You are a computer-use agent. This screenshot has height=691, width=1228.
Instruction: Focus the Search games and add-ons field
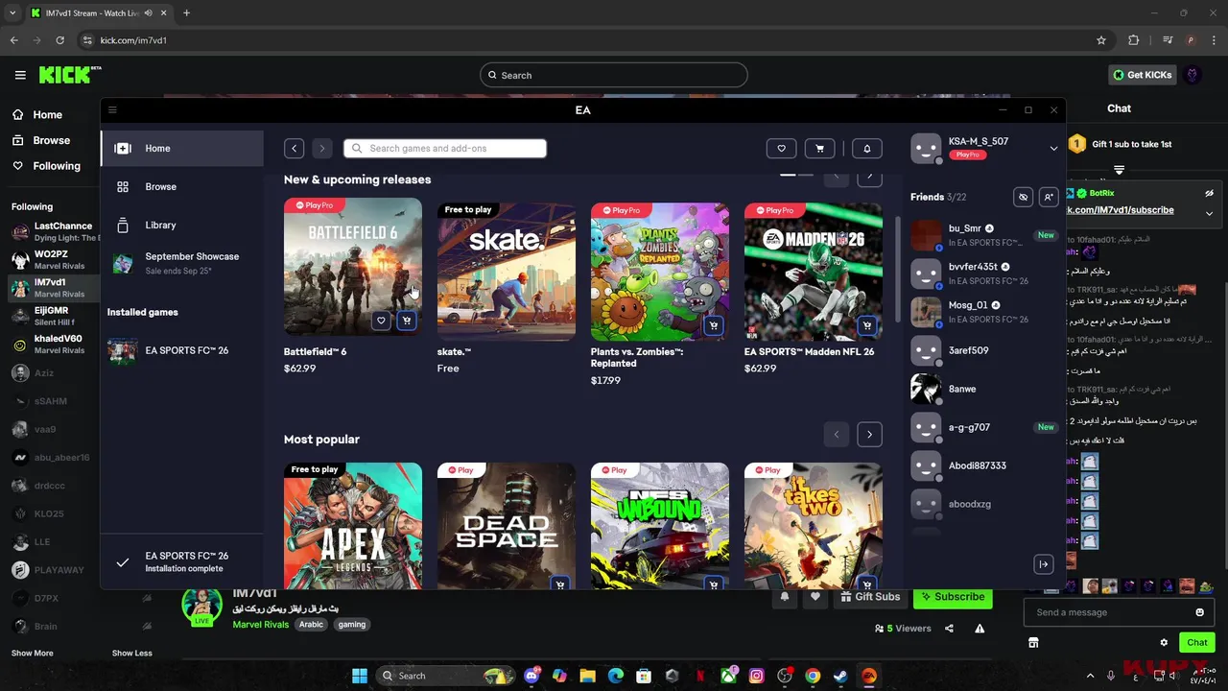[445, 149]
